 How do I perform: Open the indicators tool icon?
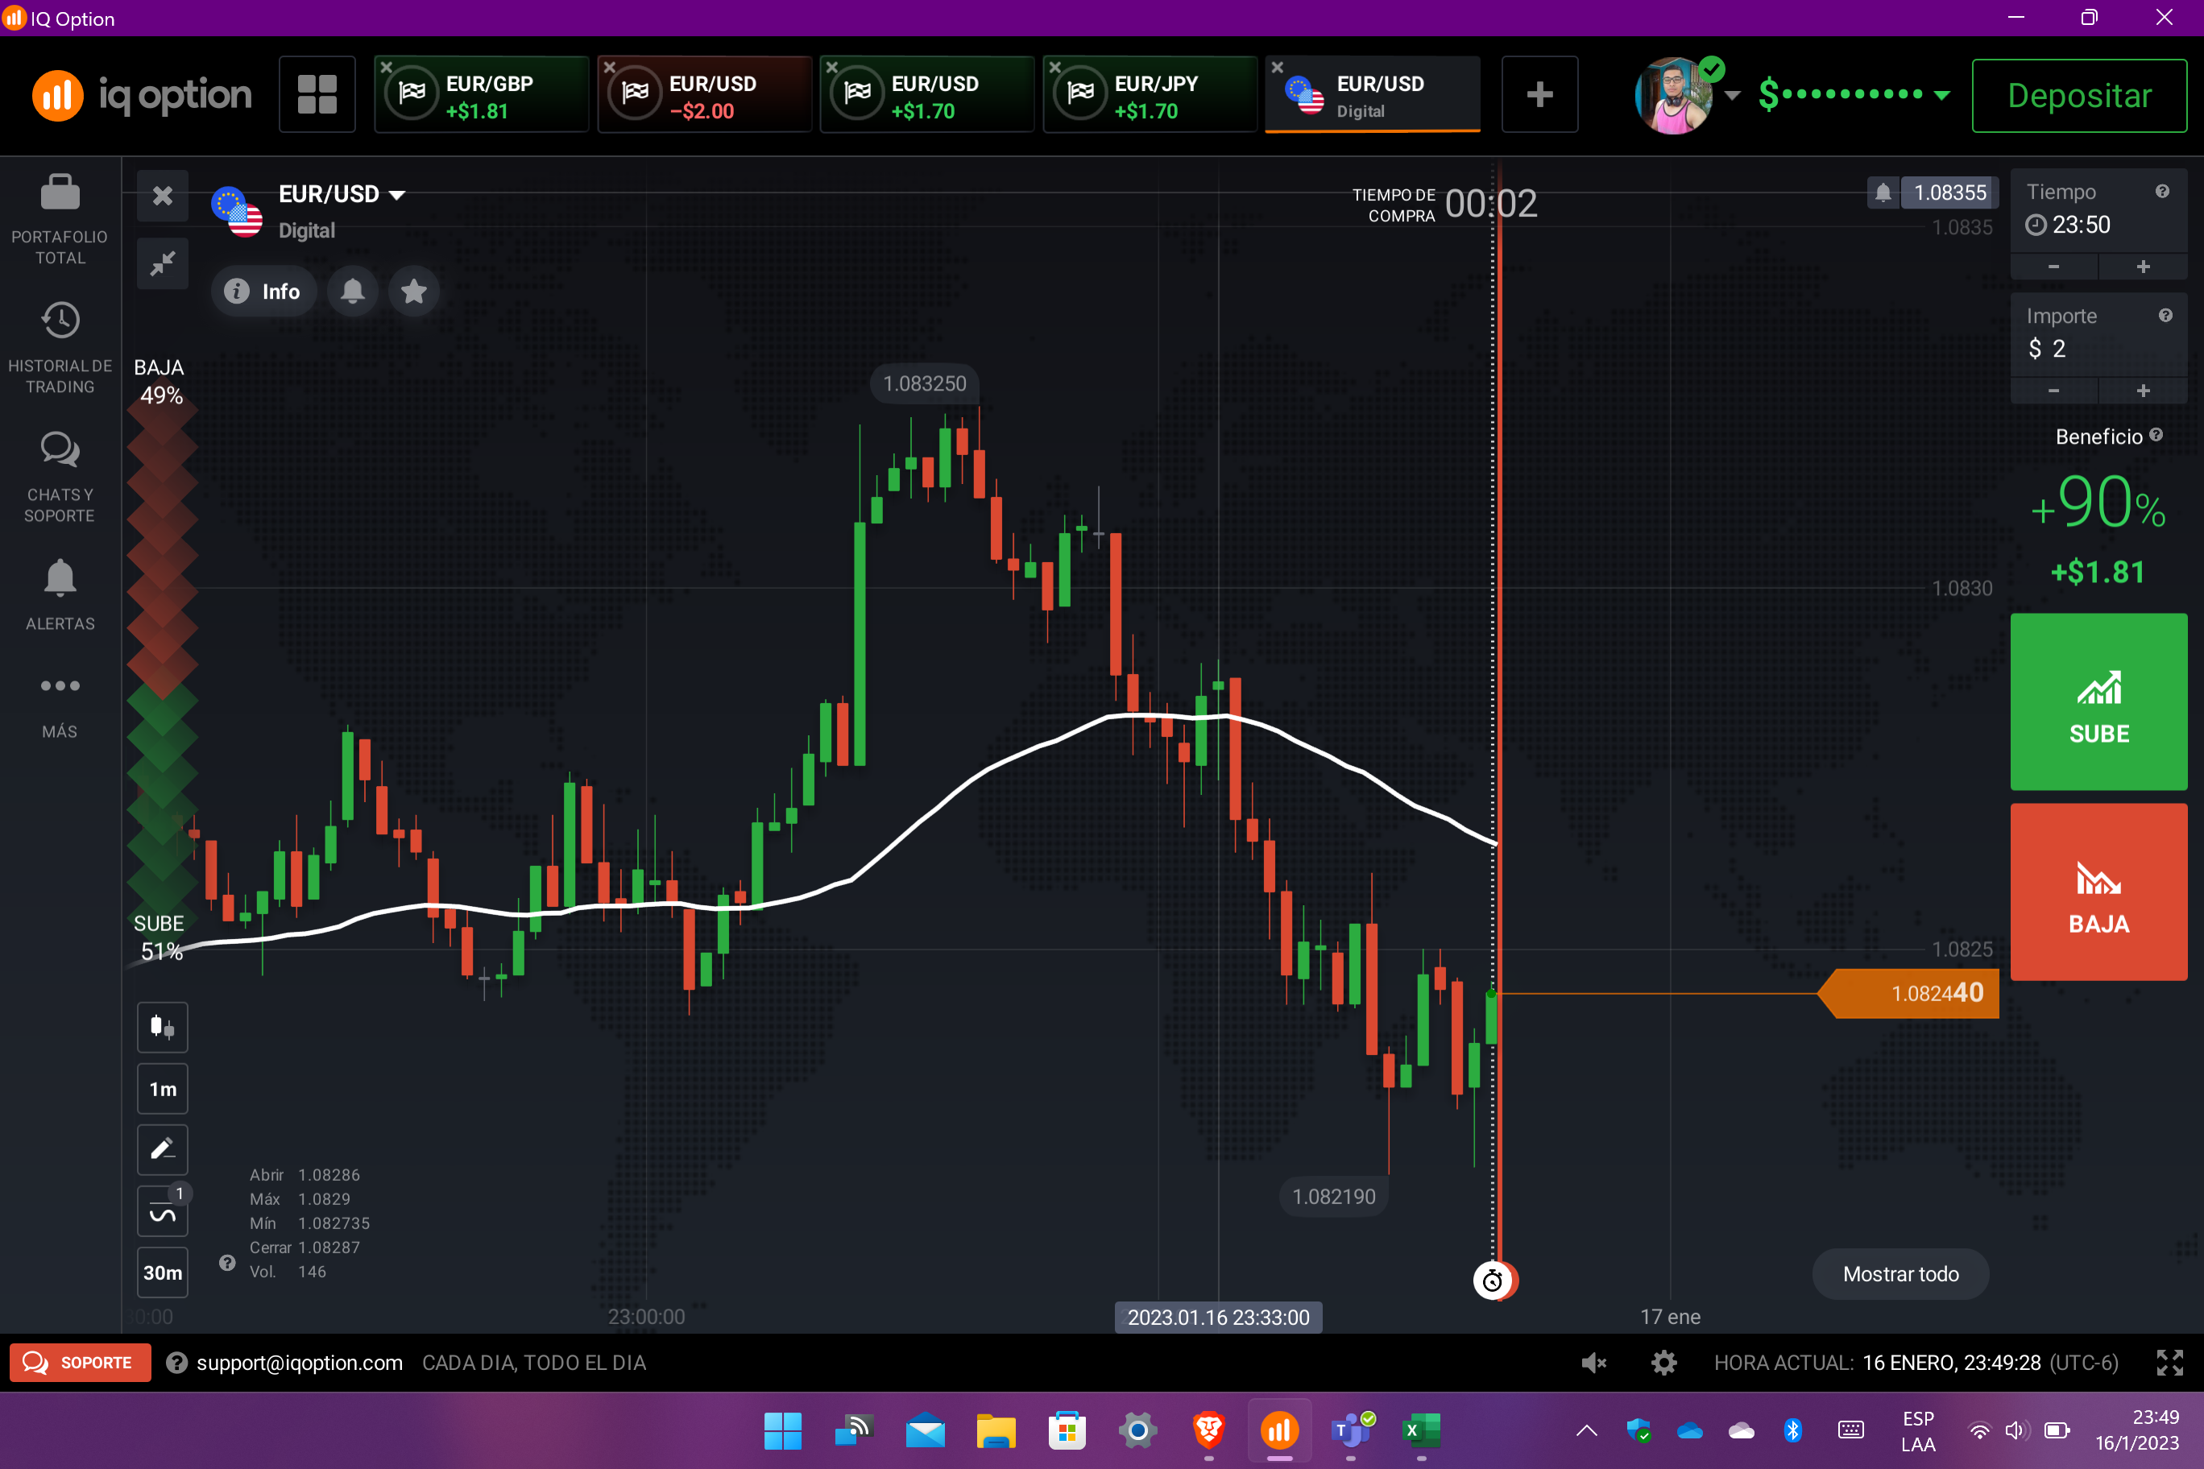[162, 1211]
